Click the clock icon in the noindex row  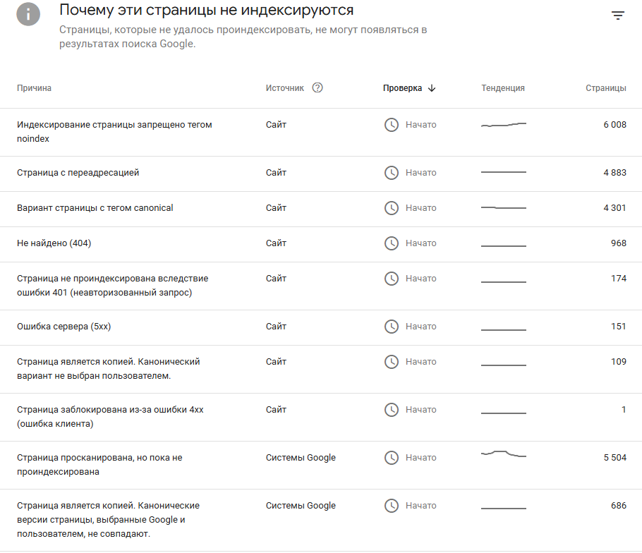[392, 125]
